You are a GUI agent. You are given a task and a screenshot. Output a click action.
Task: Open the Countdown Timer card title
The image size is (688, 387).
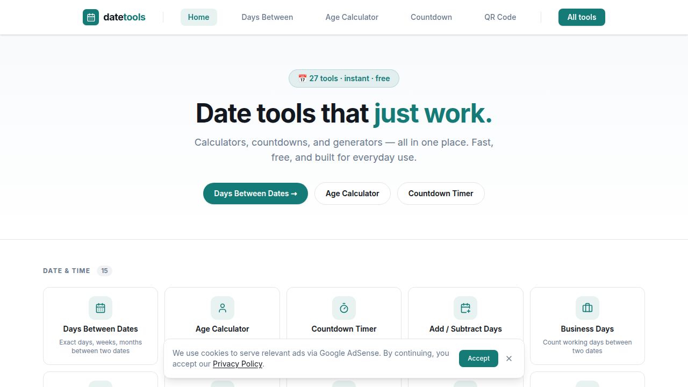point(344,329)
